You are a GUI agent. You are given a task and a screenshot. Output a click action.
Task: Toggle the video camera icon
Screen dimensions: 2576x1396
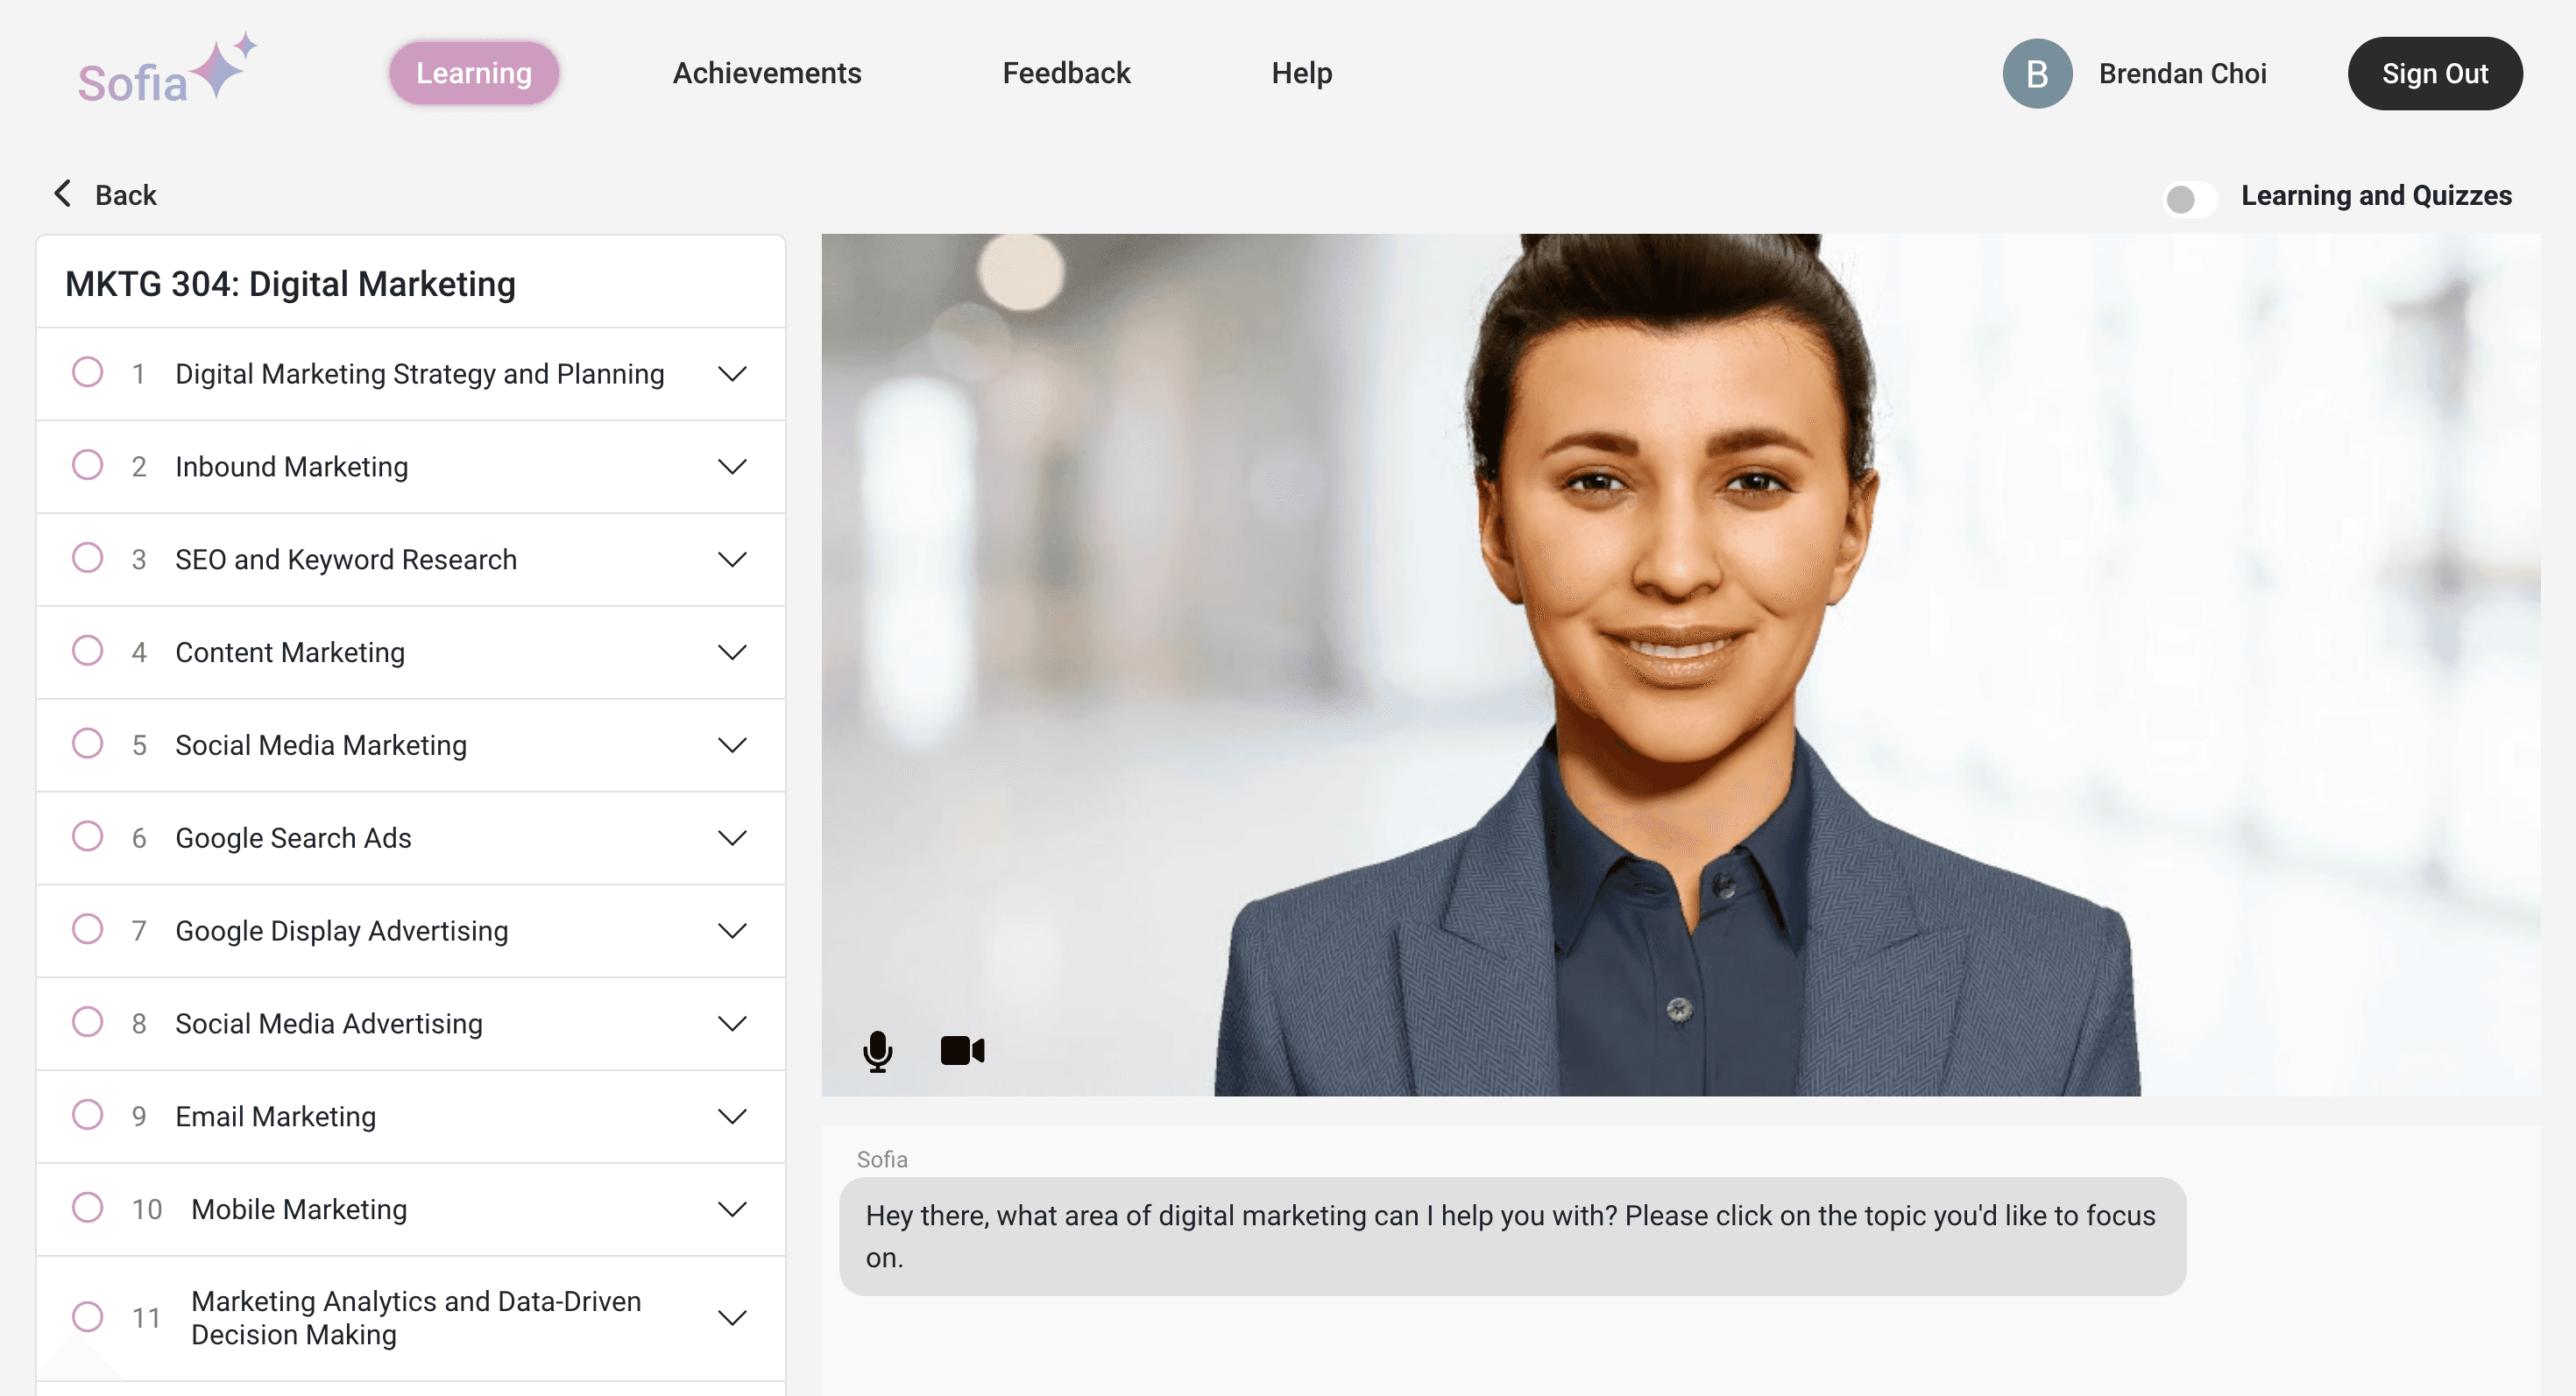962,1050
